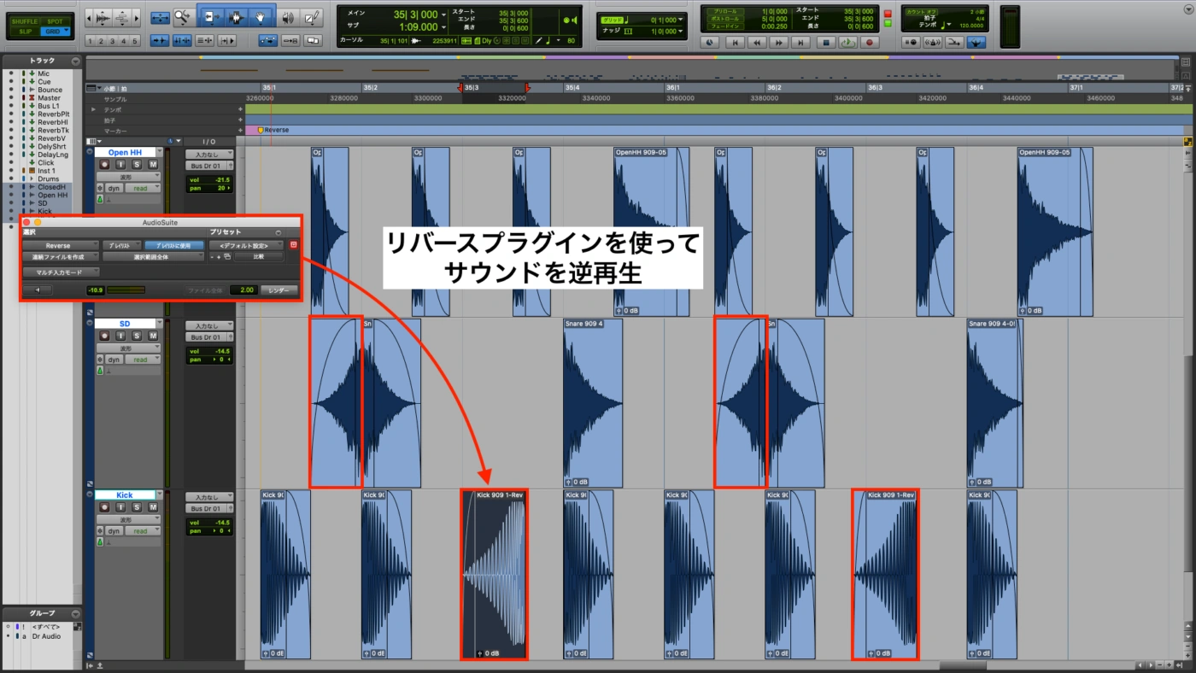Select zoom preset 1
Viewport: 1196px width, 673px height.
point(91,41)
